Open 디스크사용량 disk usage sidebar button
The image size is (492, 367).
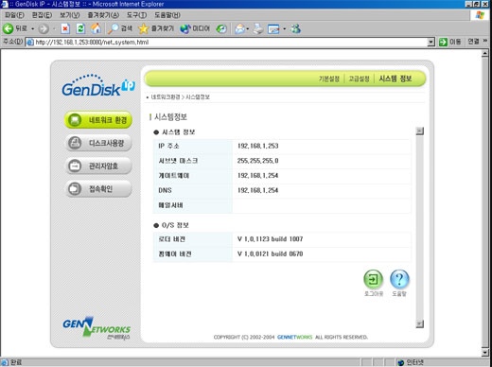point(98,143)
